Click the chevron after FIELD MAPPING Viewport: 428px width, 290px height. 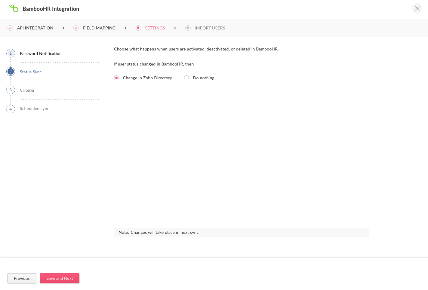(125, 28)
